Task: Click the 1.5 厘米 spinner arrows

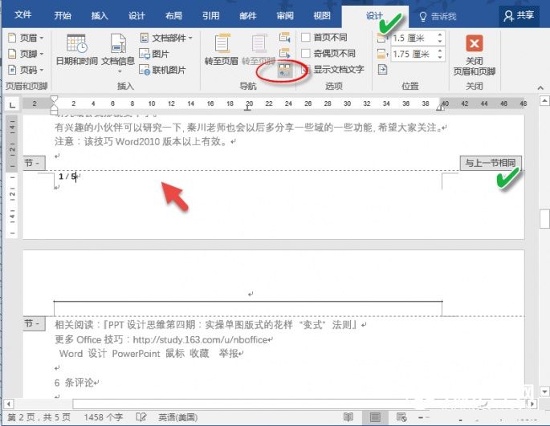Action: pyautogui.click(x=440, y=38)
